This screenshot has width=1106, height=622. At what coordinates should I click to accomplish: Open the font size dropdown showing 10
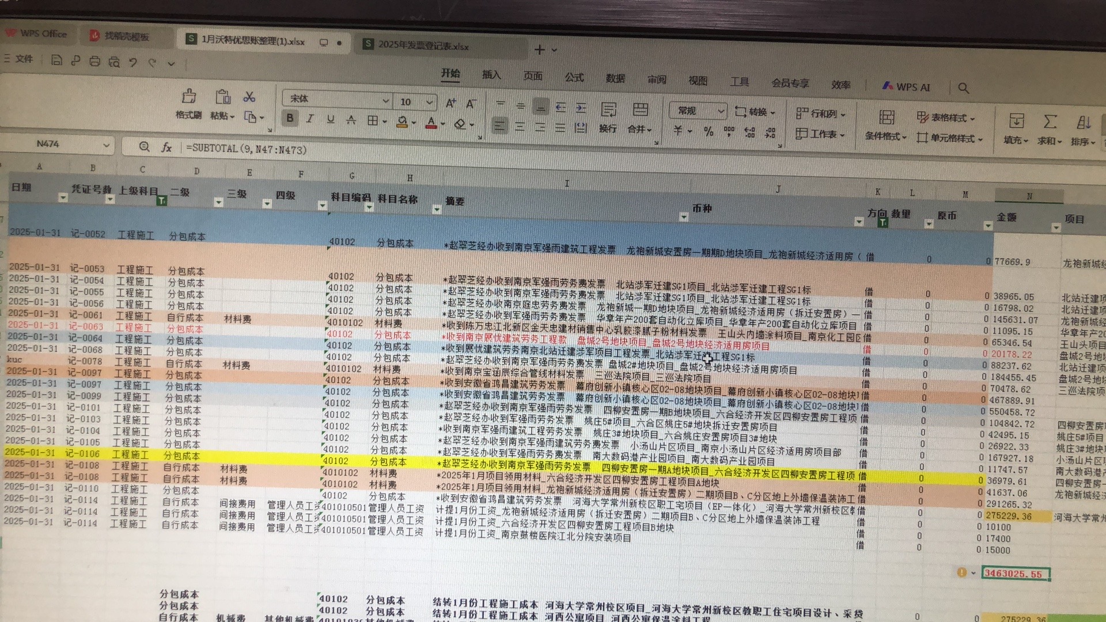pos(429,102)
